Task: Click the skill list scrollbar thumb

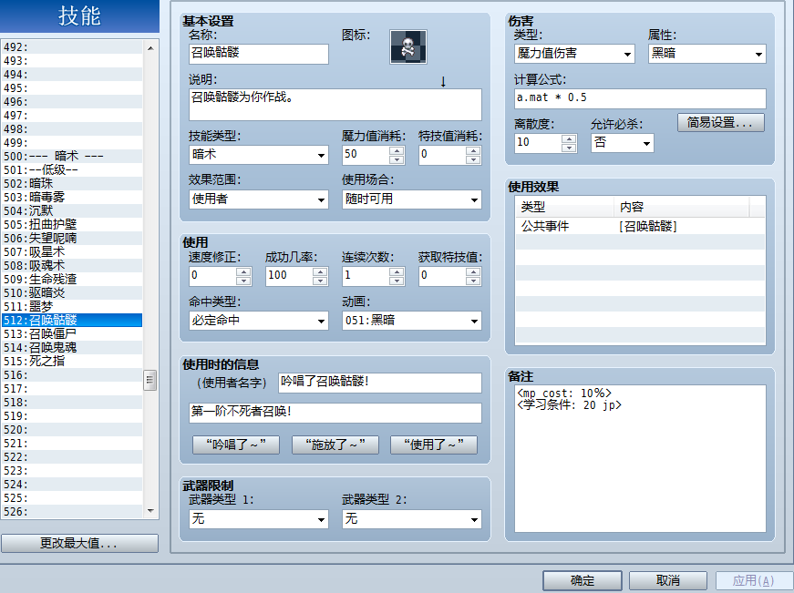Action: coord(150,381)
